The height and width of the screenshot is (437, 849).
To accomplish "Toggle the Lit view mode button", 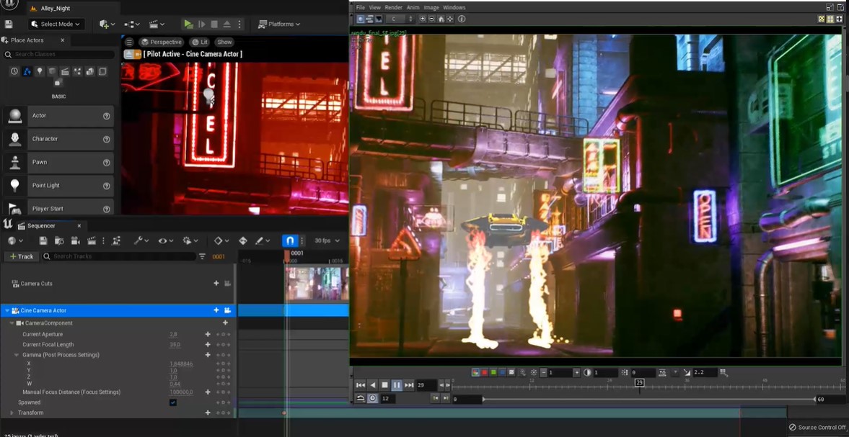I will pyautogui.click(x=201, y=42).
